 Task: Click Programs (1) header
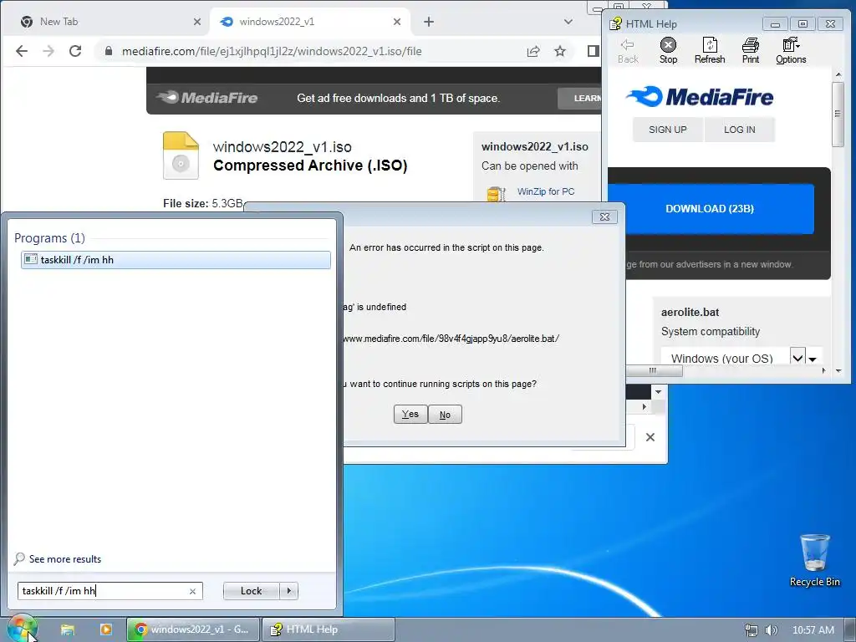[x=49, y=238]
